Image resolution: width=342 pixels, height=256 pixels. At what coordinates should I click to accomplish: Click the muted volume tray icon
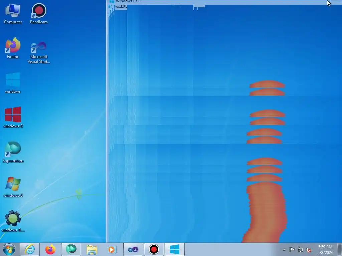[x=308, y=250]
